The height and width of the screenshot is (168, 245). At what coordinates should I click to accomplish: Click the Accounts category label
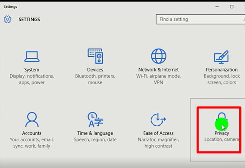pos(32,133)
